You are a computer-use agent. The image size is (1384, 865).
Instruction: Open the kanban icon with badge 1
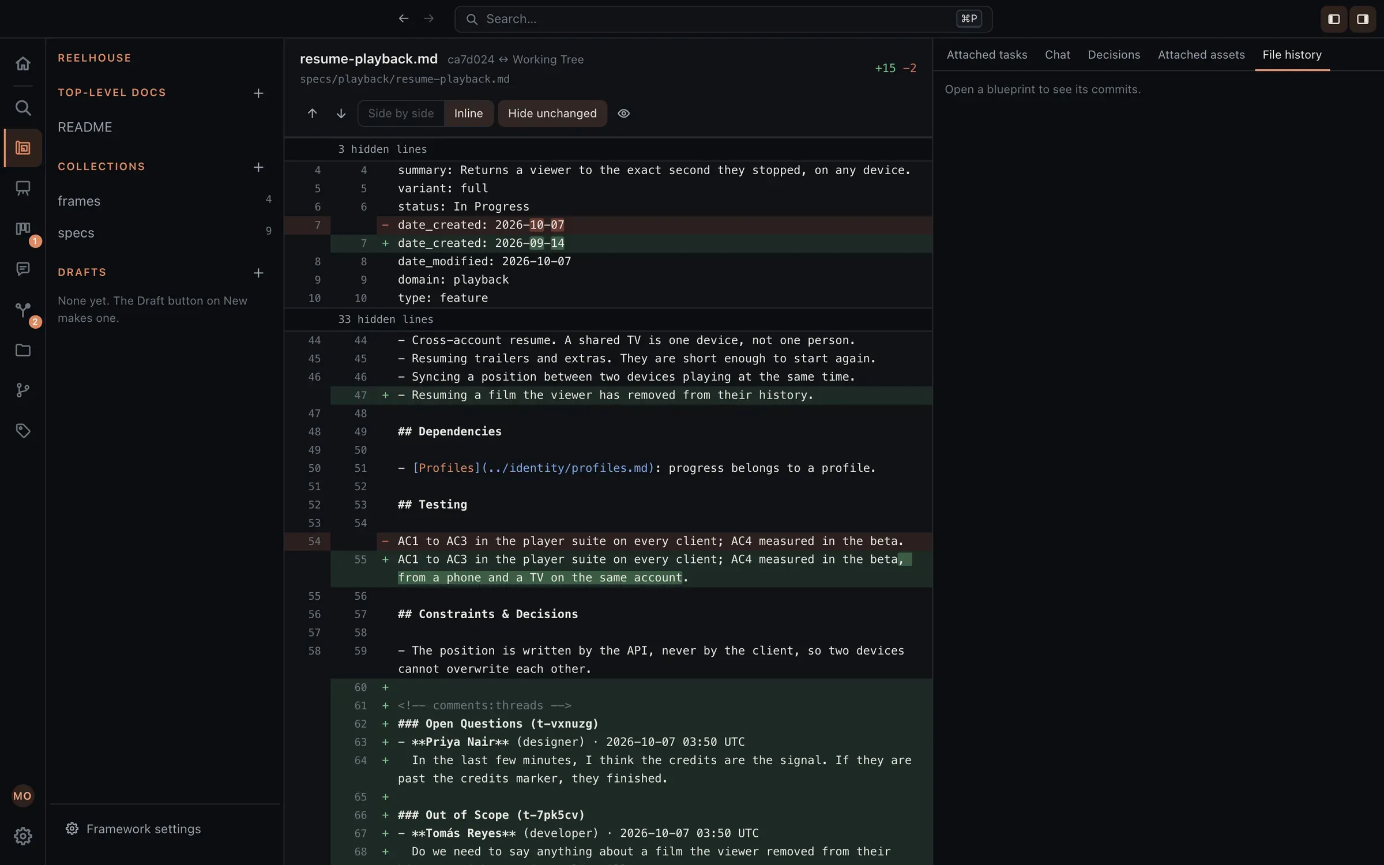23,230
